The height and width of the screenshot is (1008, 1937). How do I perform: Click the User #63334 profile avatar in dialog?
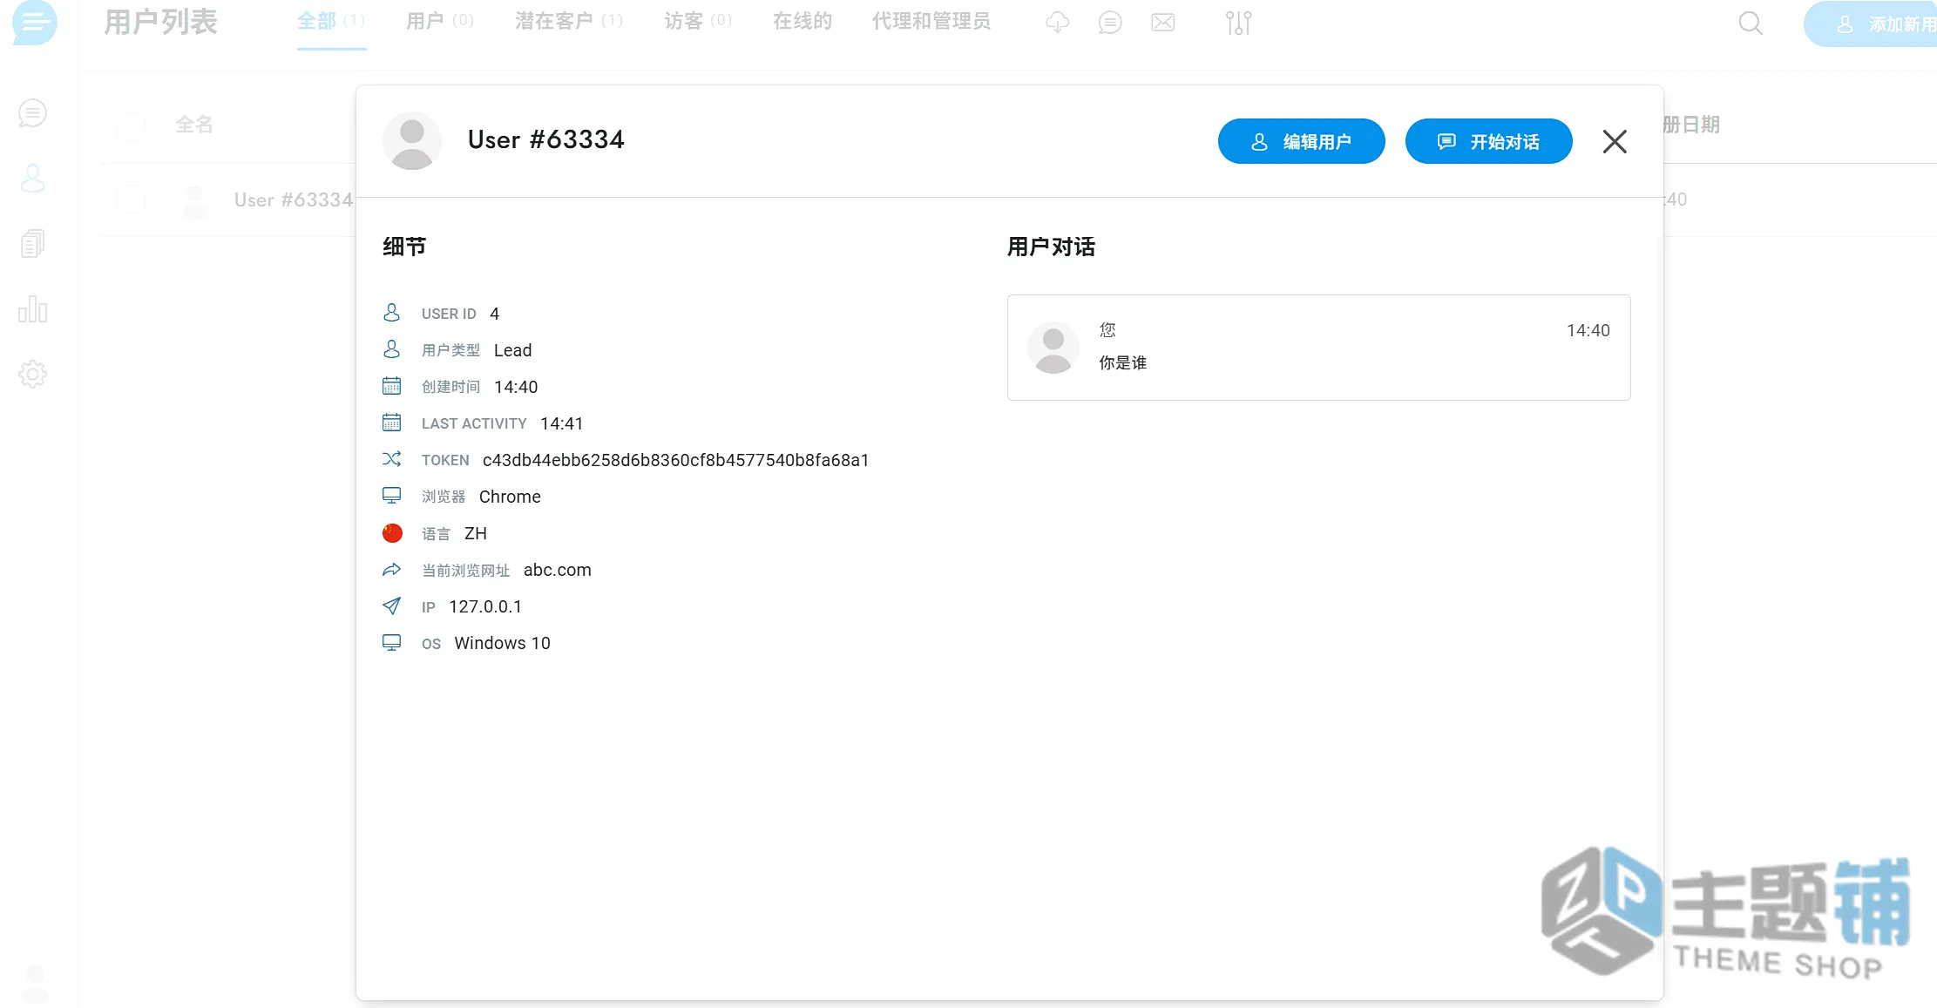point(412,141)
